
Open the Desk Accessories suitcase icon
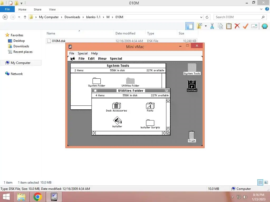coord(116,105)
